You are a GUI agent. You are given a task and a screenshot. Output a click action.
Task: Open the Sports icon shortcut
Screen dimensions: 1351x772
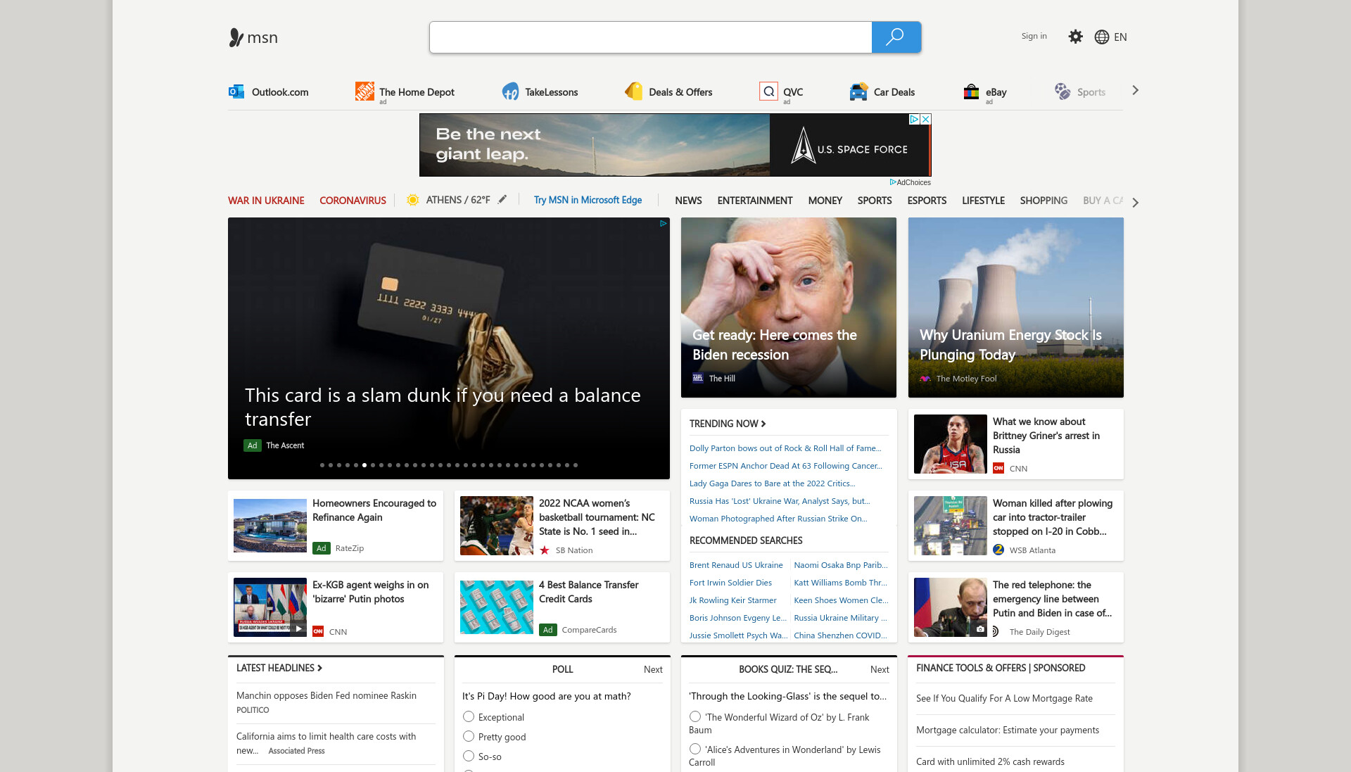[1063, 91]
